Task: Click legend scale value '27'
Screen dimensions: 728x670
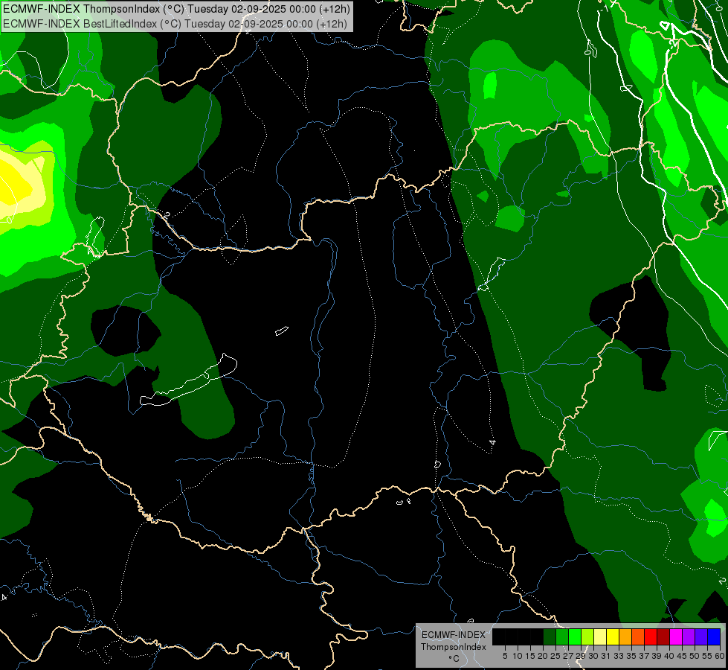Action: coord(568,656)
